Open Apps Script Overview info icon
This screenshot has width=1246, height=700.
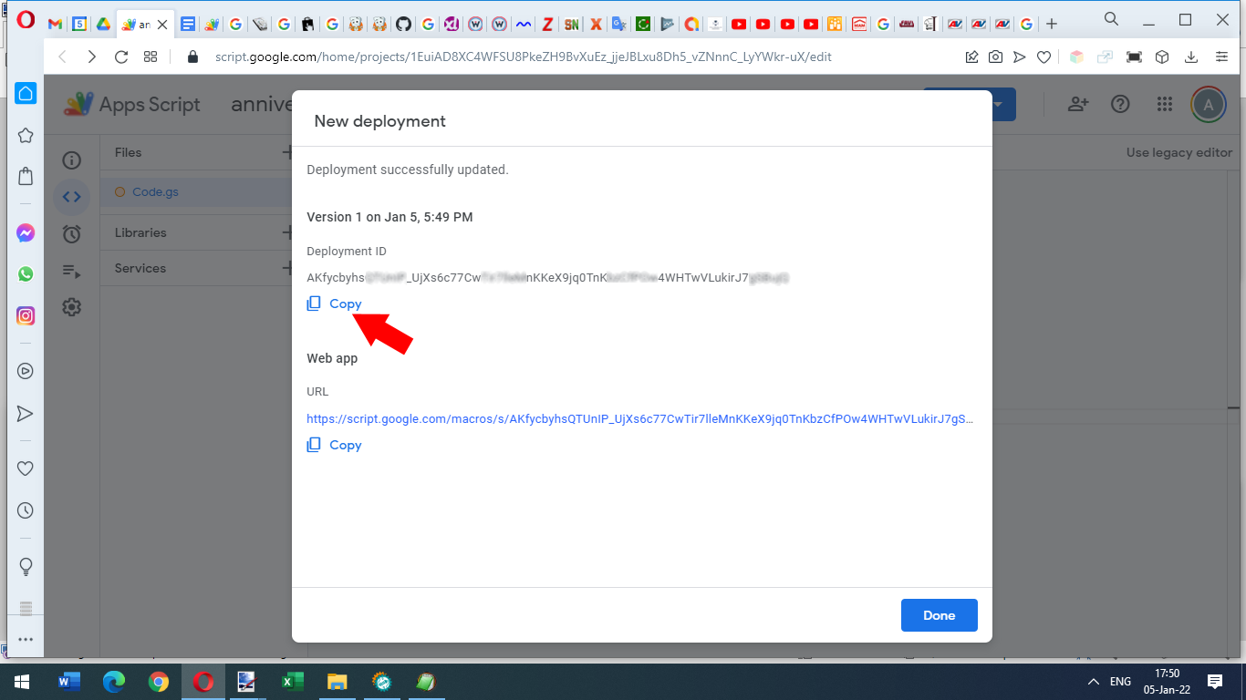coord(72,160)
